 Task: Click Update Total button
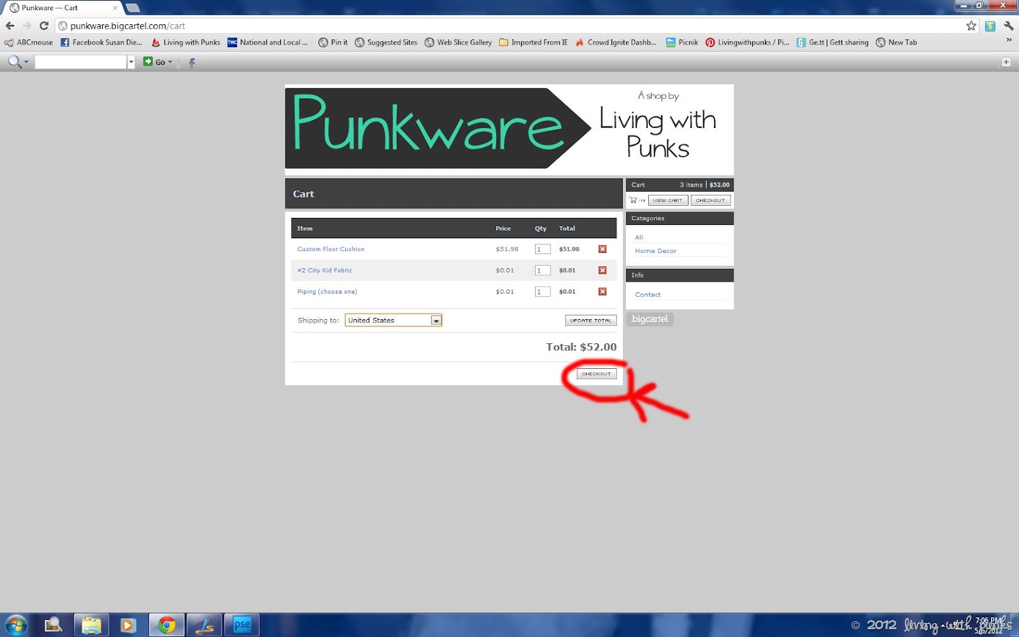tap(590, 320)
